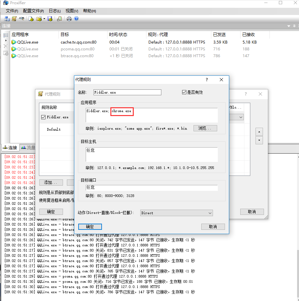Click 取消 in front rule dialog

(213, 227)
